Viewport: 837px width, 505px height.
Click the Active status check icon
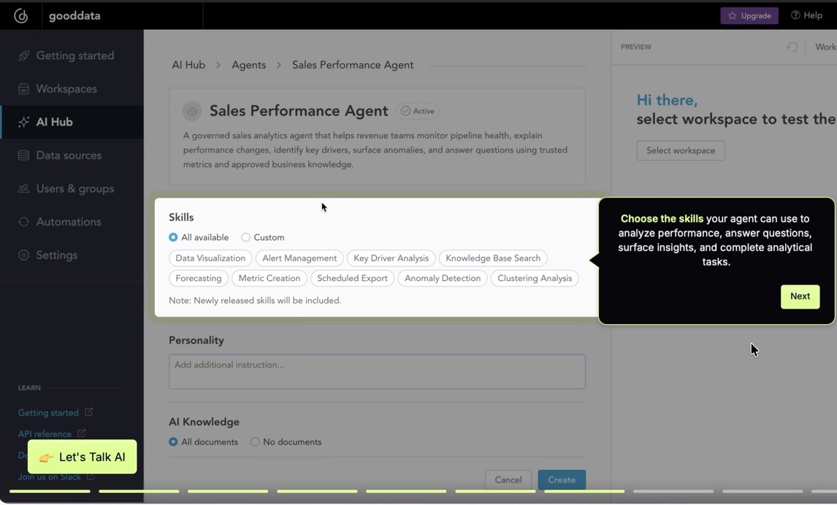coord(405,111)
